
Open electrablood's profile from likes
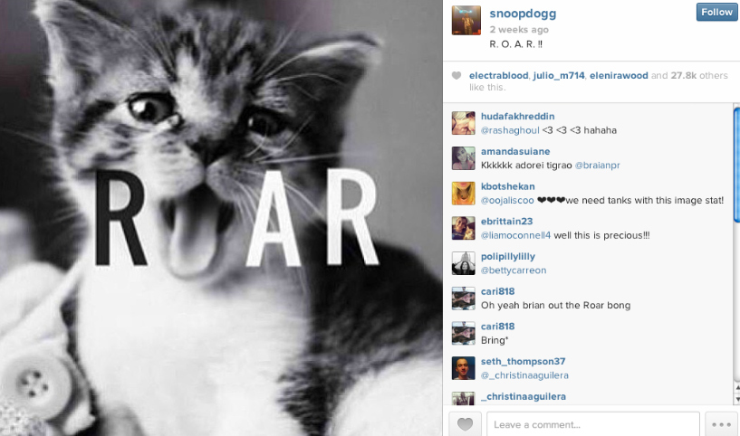pyautogui.click(x=499, y=75)
